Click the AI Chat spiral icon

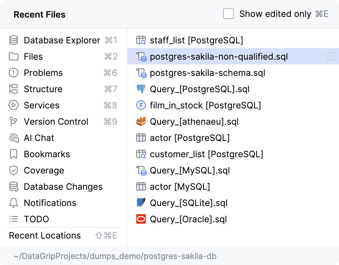pyautogui.click(x=14, y=138)
